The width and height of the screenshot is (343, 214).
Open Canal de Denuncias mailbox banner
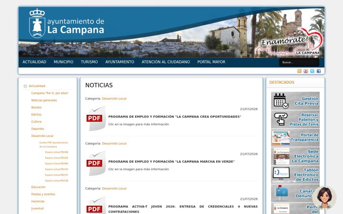click(x=295, y=193)
